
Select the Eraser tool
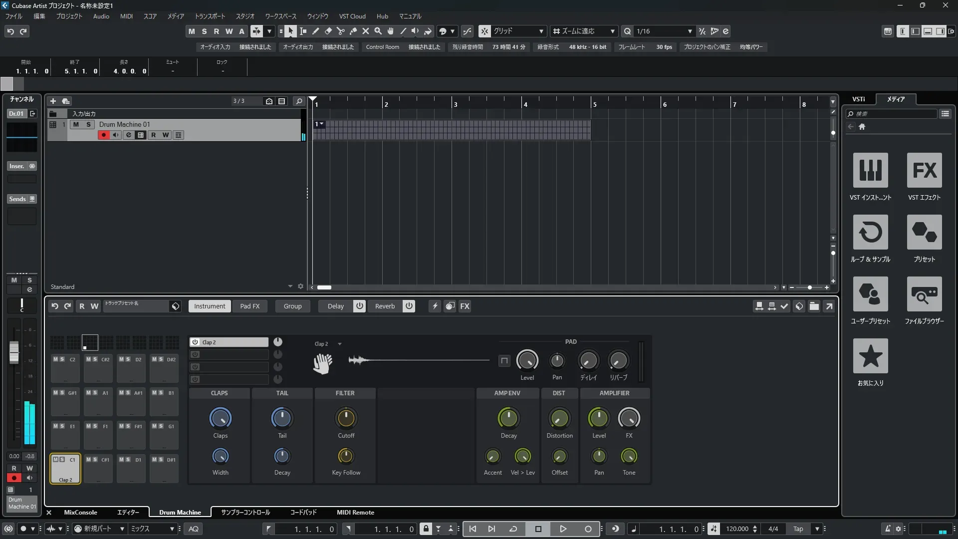click(x=328, y=31)
